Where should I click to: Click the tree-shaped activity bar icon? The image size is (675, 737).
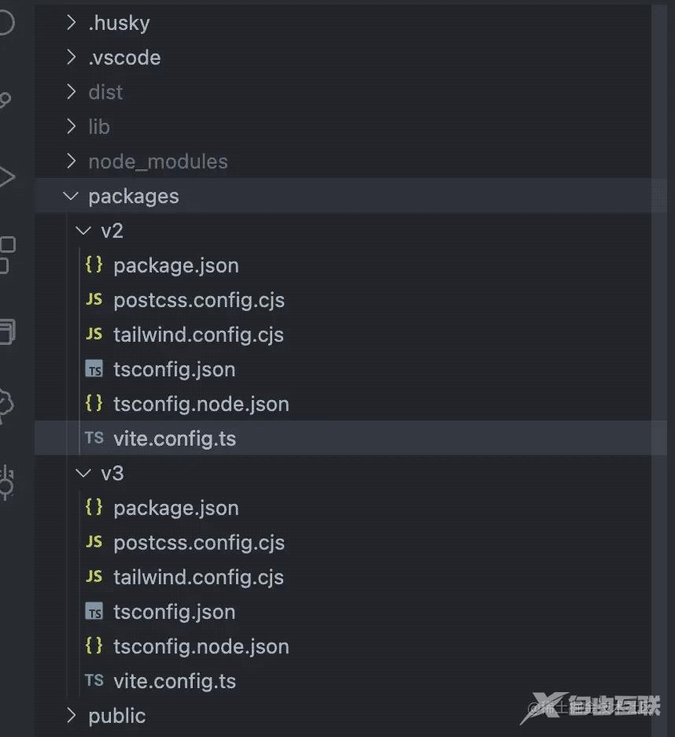[5, 406]
